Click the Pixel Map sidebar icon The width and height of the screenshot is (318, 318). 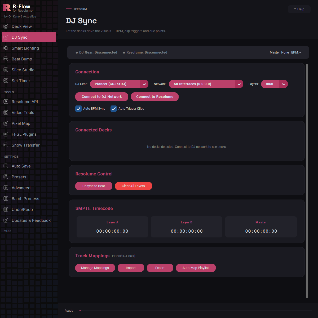pos(6,123)
